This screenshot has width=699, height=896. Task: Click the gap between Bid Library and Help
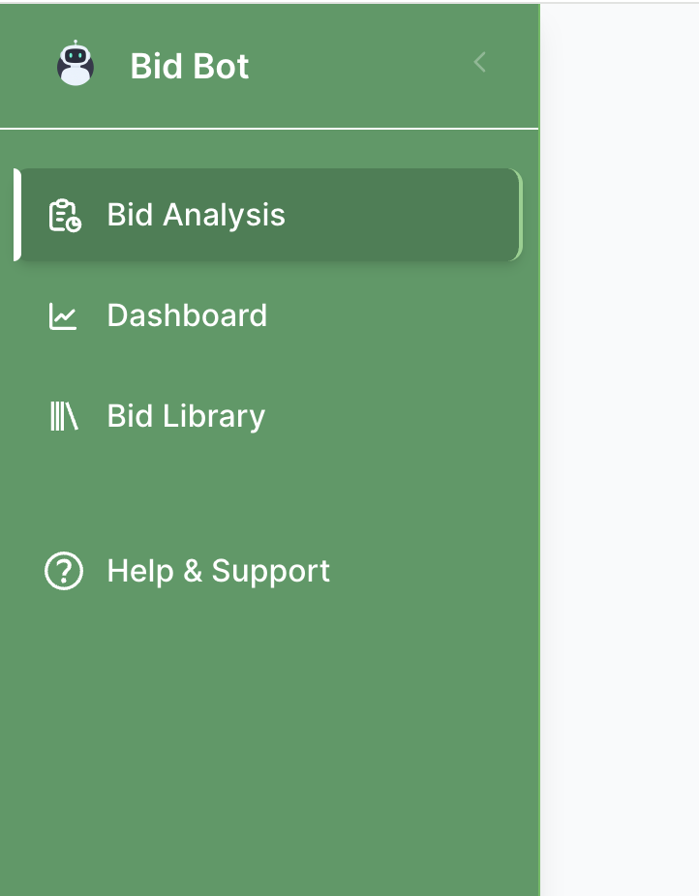click(269, 493)
